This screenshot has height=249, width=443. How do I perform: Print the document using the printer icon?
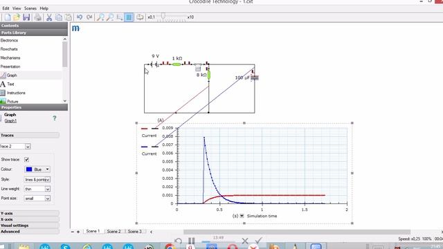[x=37, y=17]
